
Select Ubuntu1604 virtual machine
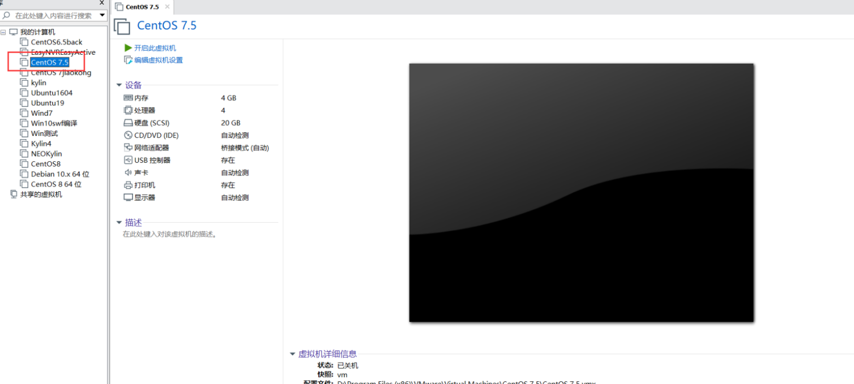[x=52, y=93]
